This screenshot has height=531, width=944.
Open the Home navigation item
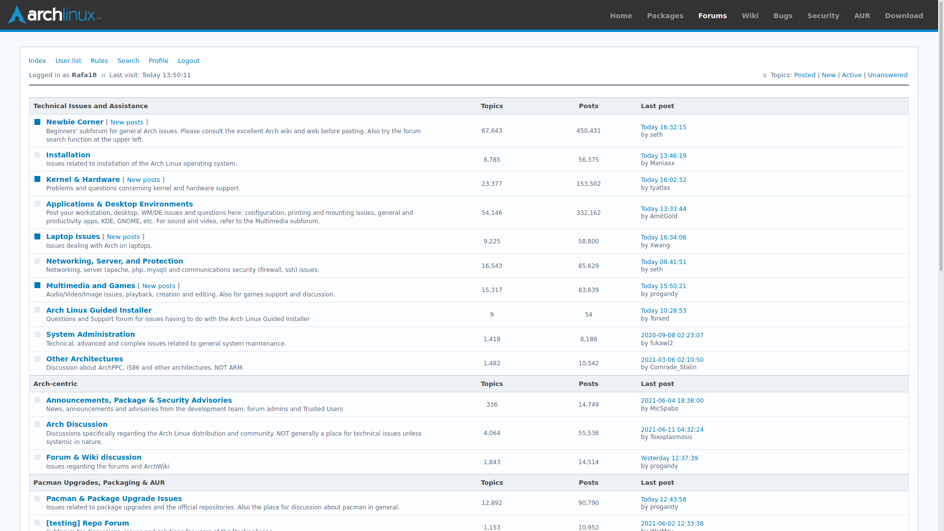click(x=621, y=16)
